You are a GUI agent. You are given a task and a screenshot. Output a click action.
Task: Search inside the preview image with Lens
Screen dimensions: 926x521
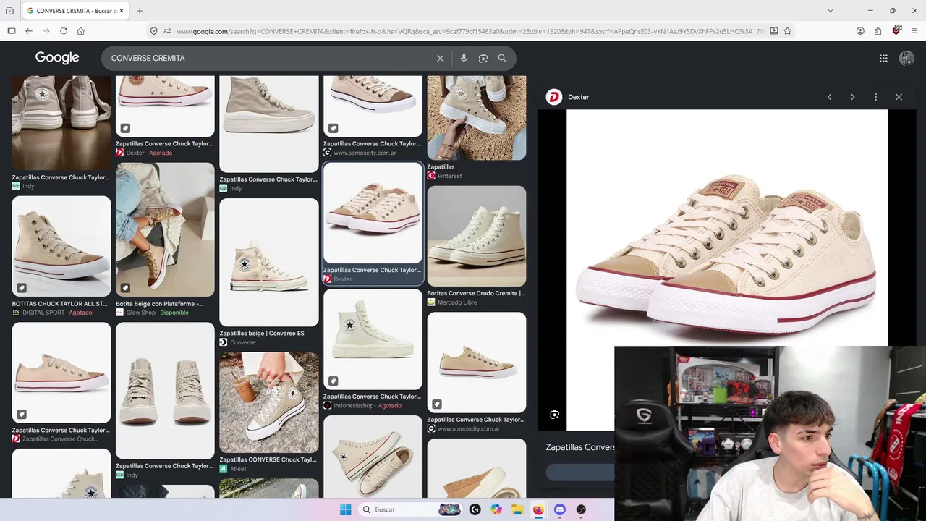click(554, 415)
